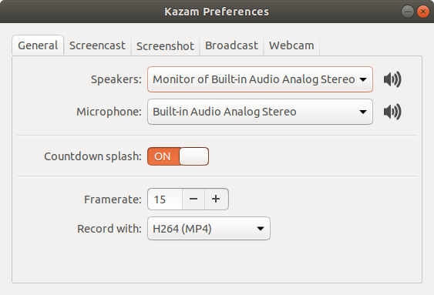Turn off the Countdown splash switch

tap(178, 156)
